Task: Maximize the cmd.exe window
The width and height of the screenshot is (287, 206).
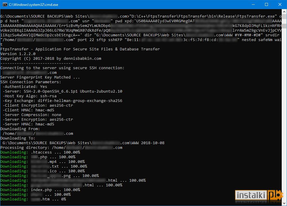Action: click(x=266, y=5)
